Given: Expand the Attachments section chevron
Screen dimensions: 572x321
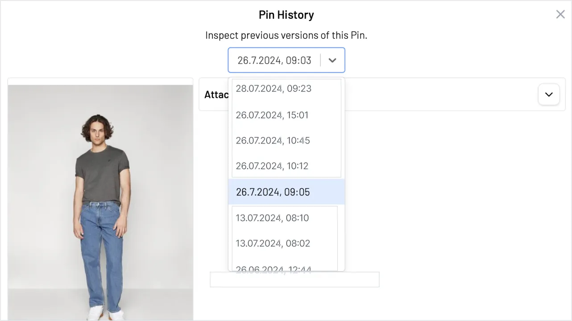Looking at the screenshot, I should click(549, 94).
